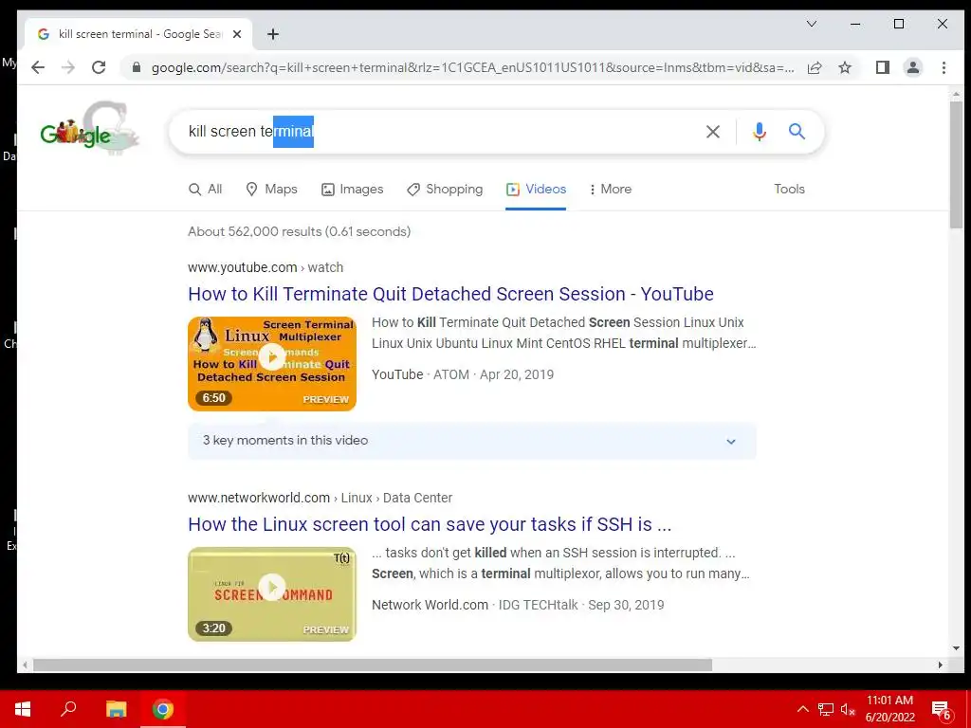The width and height of the screenshot is (971, 728).
Task: Click the muted volume tray icon
Action: coord(849,709)
